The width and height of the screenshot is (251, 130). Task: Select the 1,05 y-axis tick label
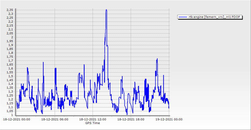pos(9,111)
